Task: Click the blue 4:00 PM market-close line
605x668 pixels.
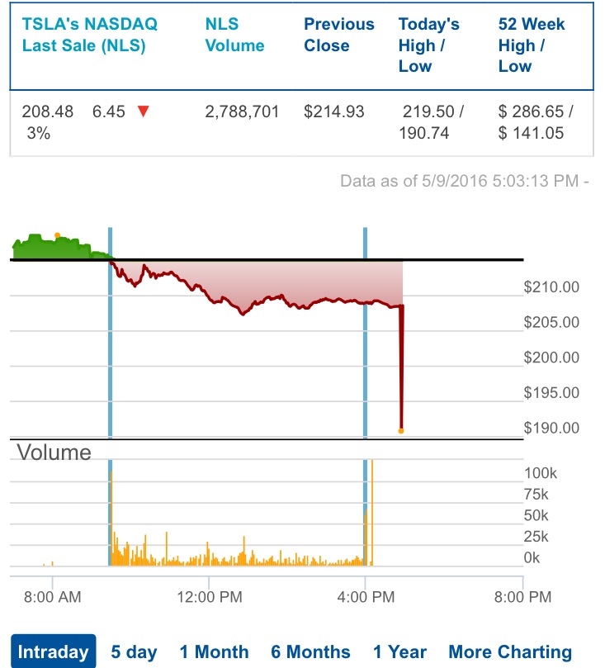Action: point(365,332)
